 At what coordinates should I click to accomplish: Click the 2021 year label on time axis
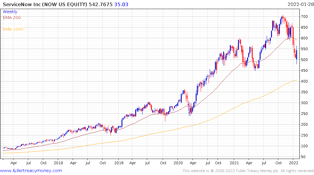pos(234,163)
